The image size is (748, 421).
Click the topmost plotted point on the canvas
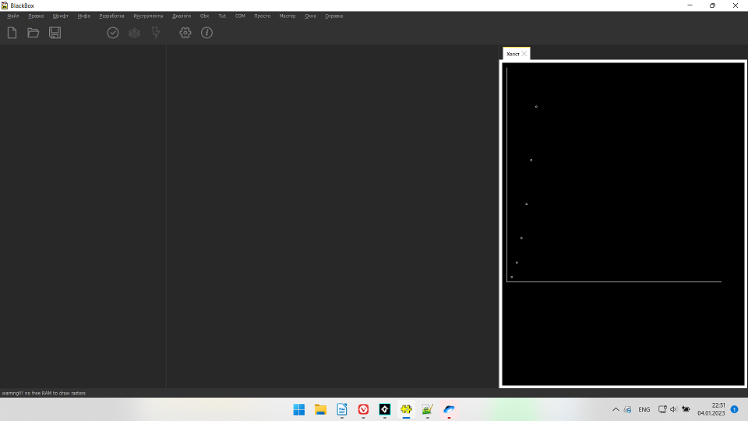(536, 107)
